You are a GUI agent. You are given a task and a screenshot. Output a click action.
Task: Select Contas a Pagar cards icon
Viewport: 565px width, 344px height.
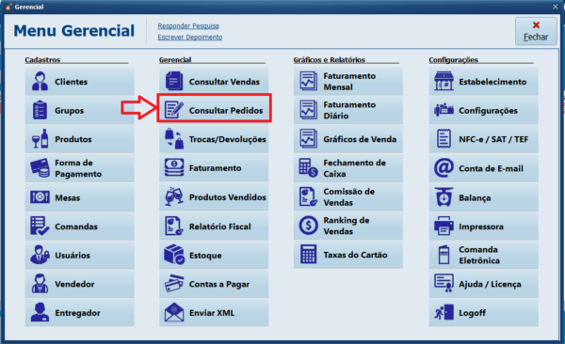[174, 284]
